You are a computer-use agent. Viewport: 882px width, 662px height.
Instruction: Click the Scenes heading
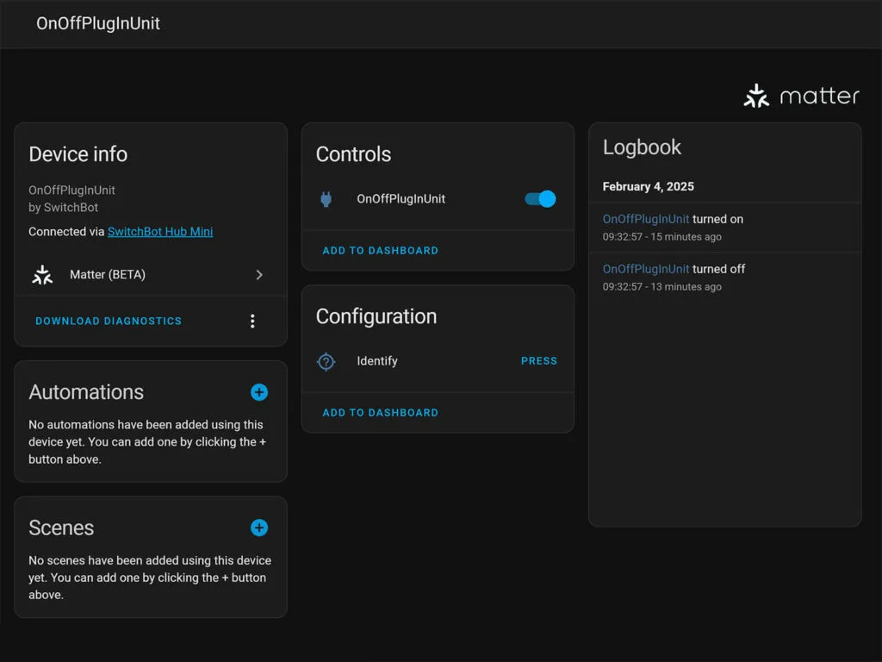61,528
